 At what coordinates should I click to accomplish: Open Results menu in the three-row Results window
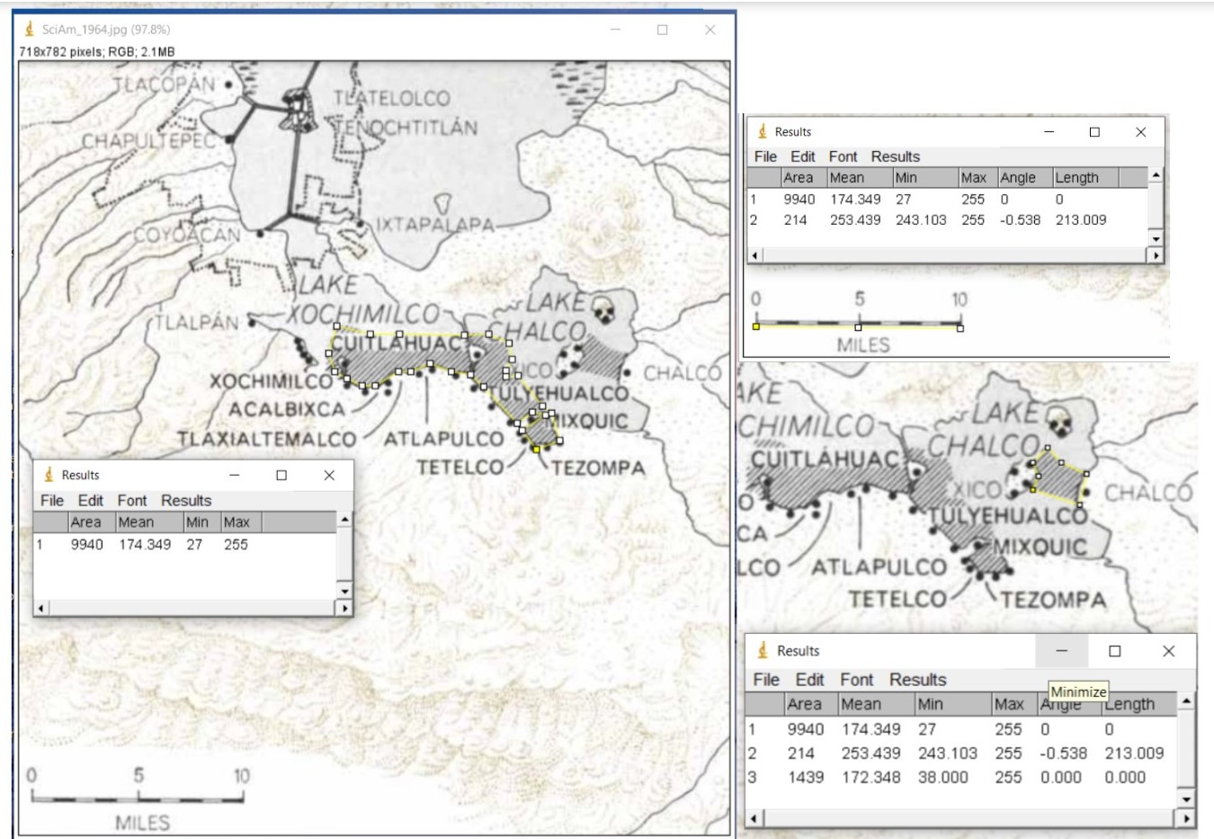tap(917, 680)
